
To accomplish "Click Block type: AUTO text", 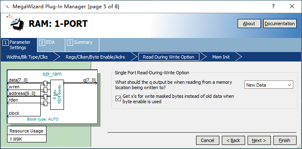I will pos(43,119).
